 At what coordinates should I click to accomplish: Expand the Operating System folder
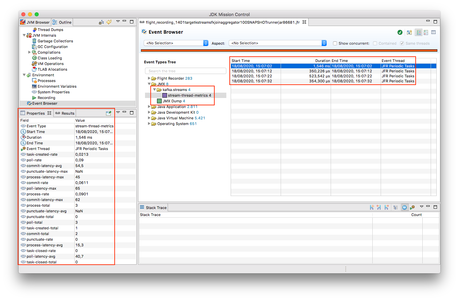click(149, 124)
